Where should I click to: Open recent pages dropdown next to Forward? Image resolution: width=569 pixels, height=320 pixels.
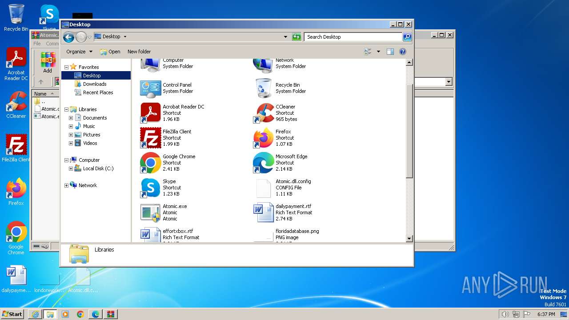pos(90,37)
